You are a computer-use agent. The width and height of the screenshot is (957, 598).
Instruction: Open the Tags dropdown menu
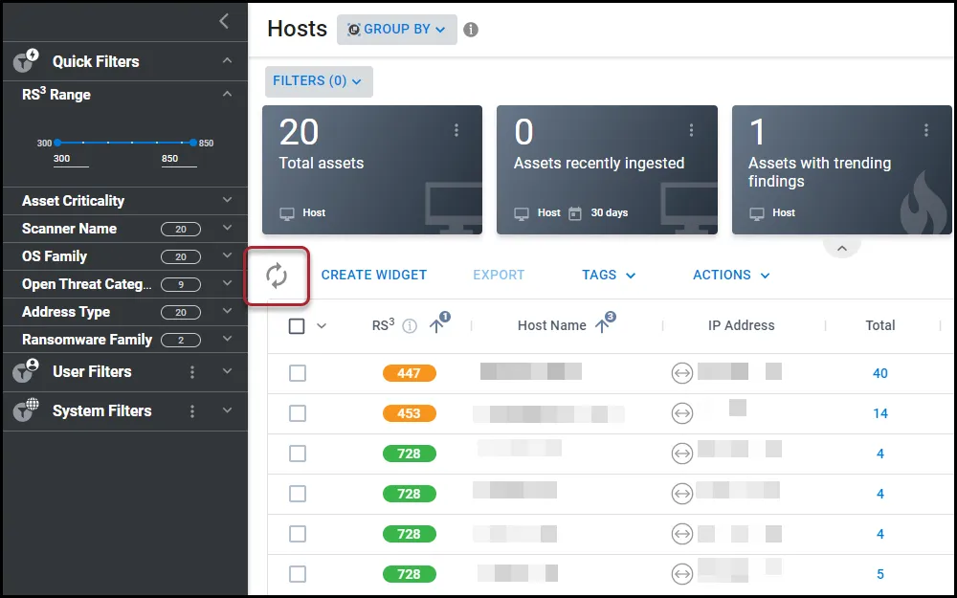click(x=609, y=276)
